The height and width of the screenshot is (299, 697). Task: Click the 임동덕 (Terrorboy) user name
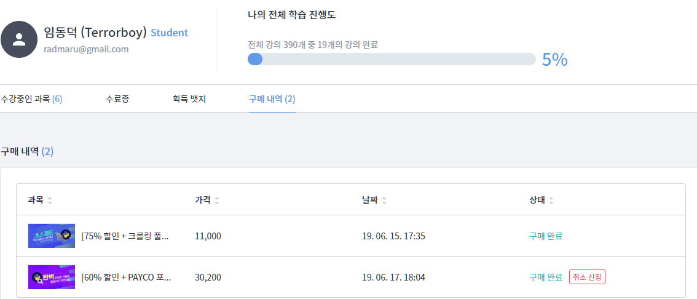pos(95,33)
